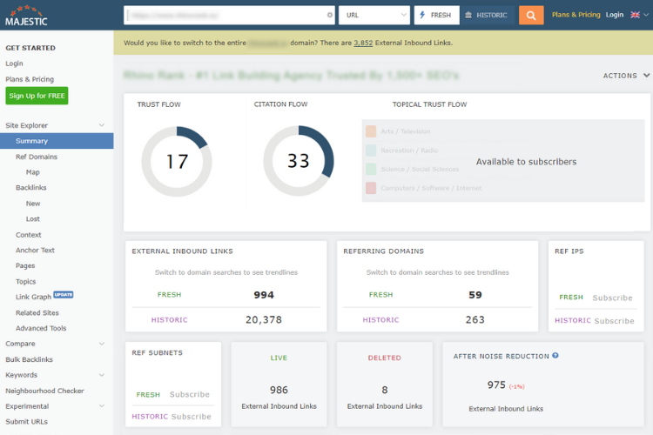
Task: Click the Majestic logo
Action: coord(26,16)
